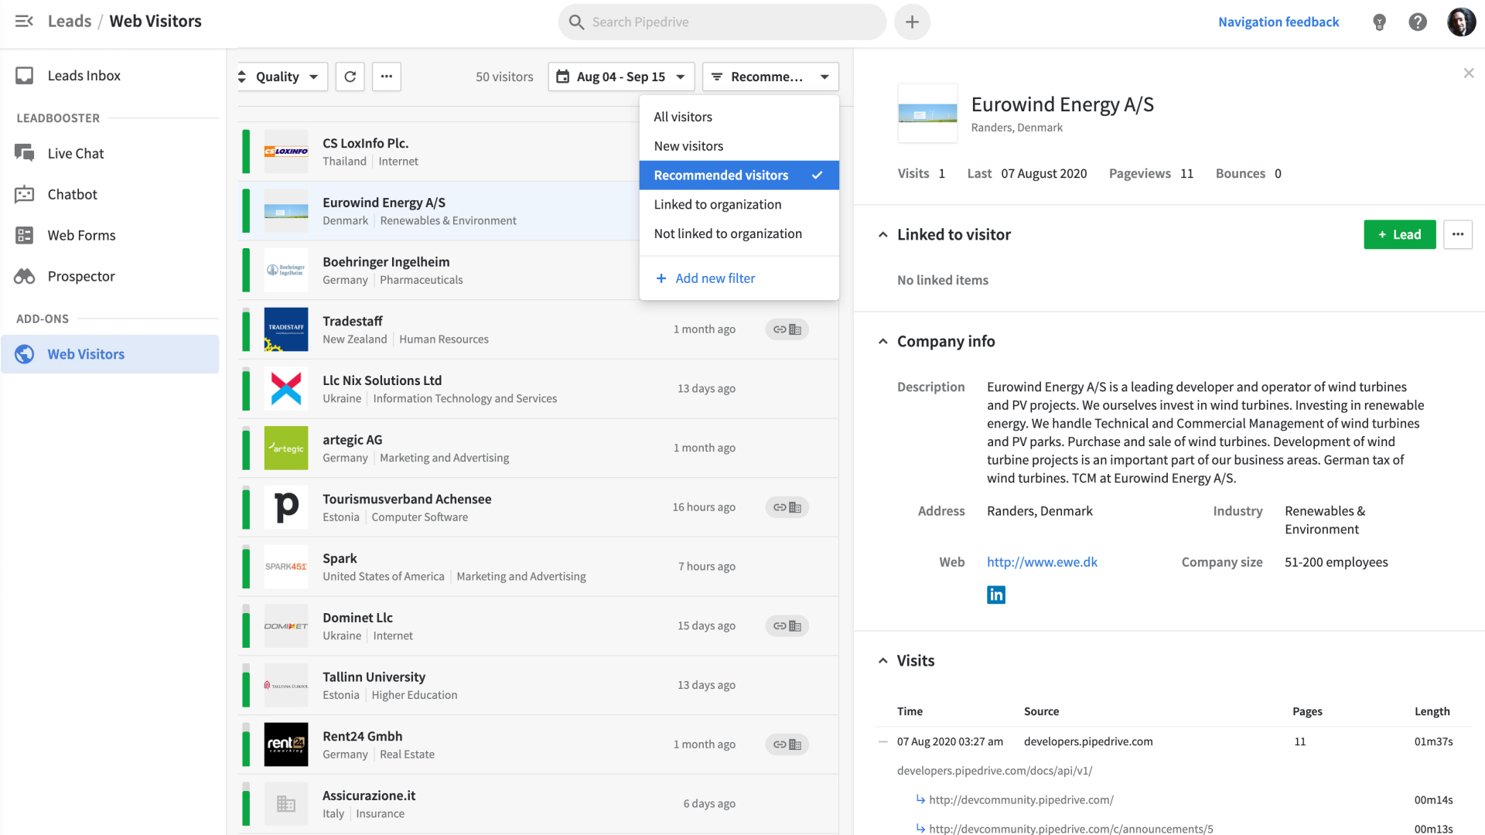Collapse the 07 Aug 2020 visit row

point(883,741)
